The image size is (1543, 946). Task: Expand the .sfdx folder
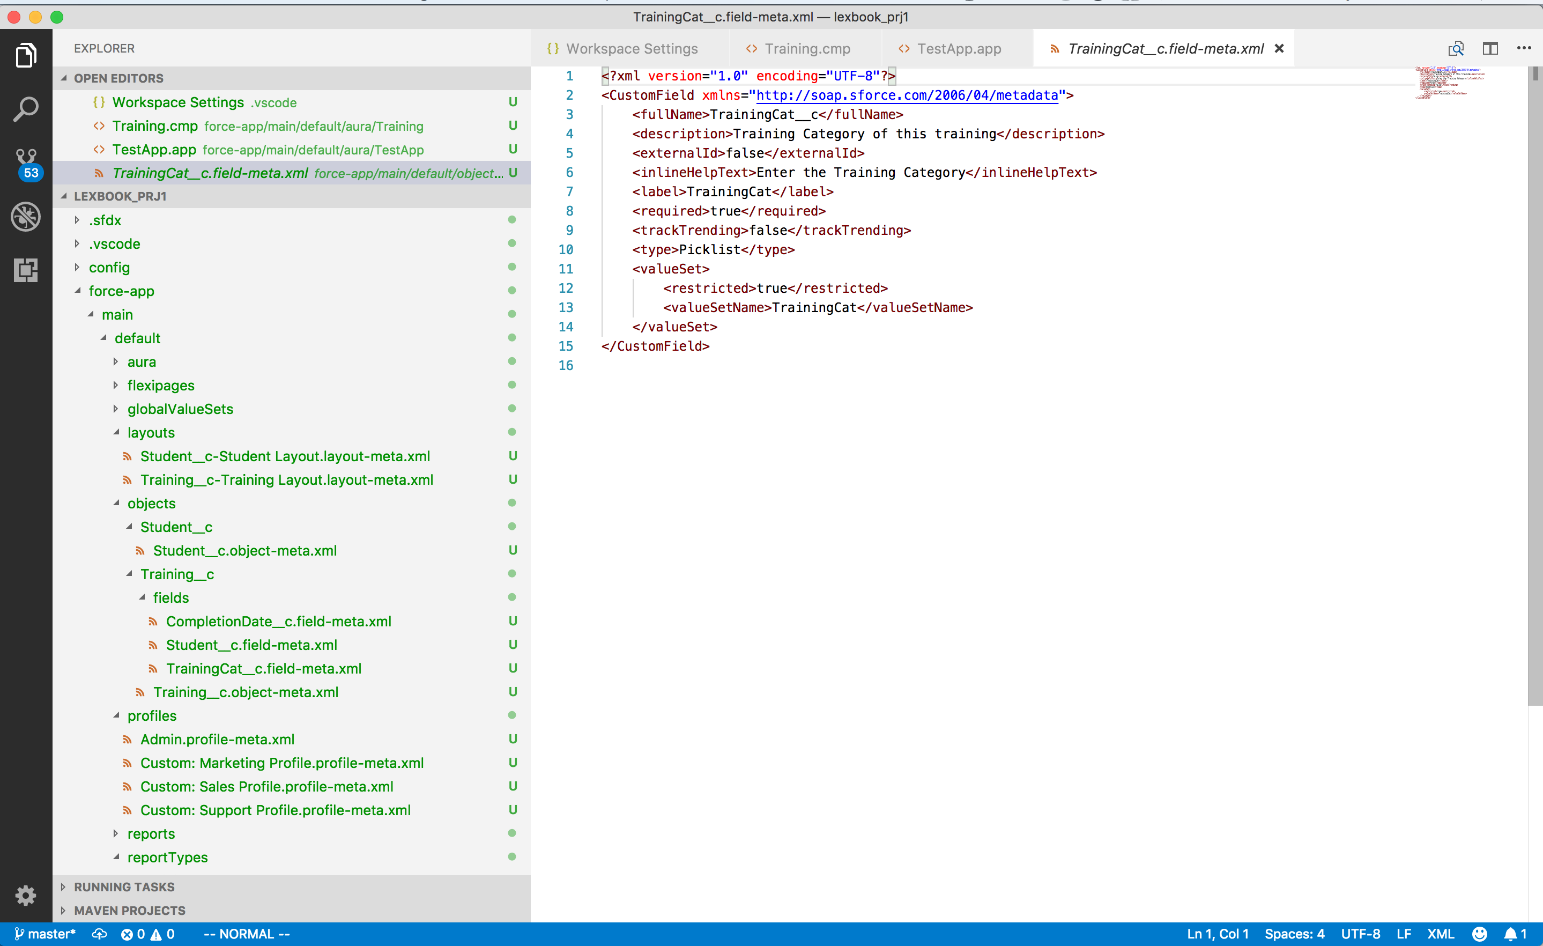click(77, 220)
